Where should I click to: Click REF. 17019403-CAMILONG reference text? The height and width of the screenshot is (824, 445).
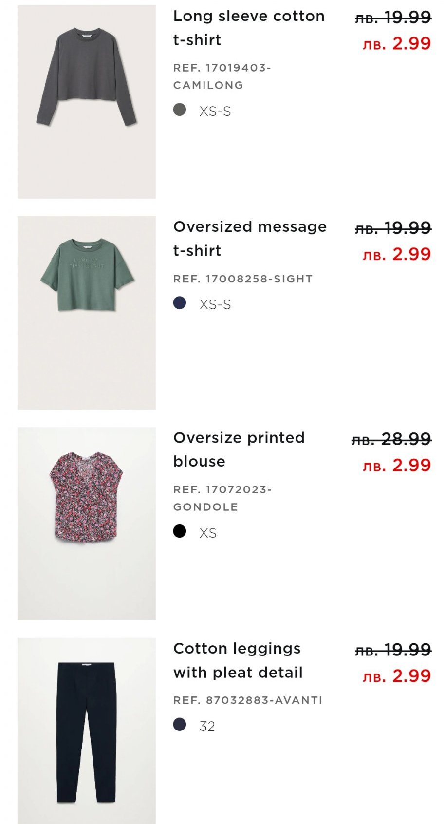click(222, 76)
